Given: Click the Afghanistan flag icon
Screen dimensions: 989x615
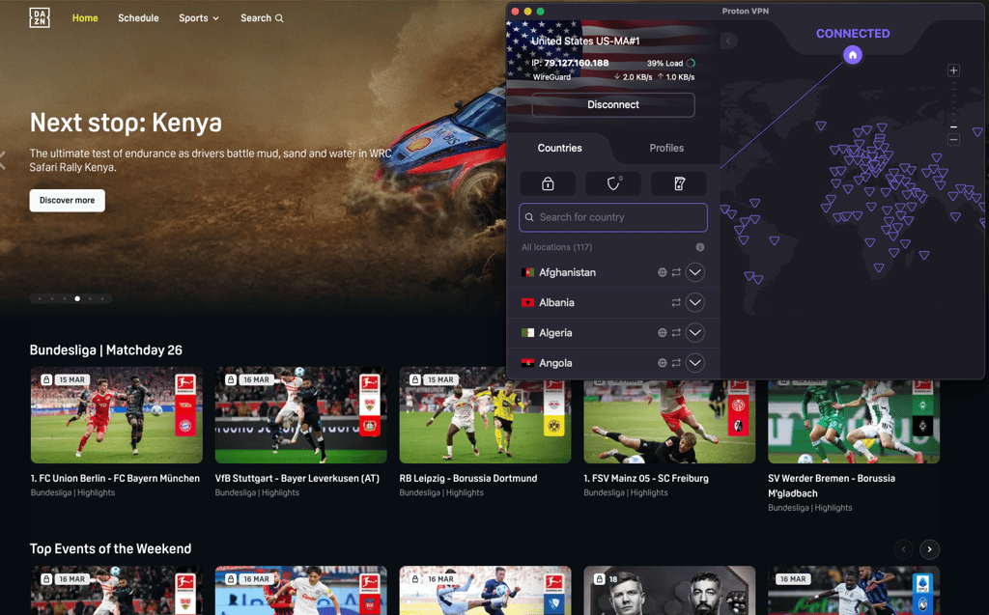Looking at the screenshot, I should (528, 272).
